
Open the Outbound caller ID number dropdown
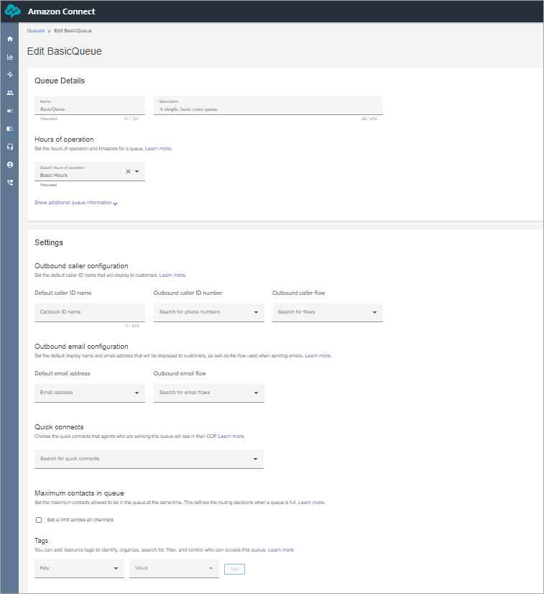(x=208, y=312)
